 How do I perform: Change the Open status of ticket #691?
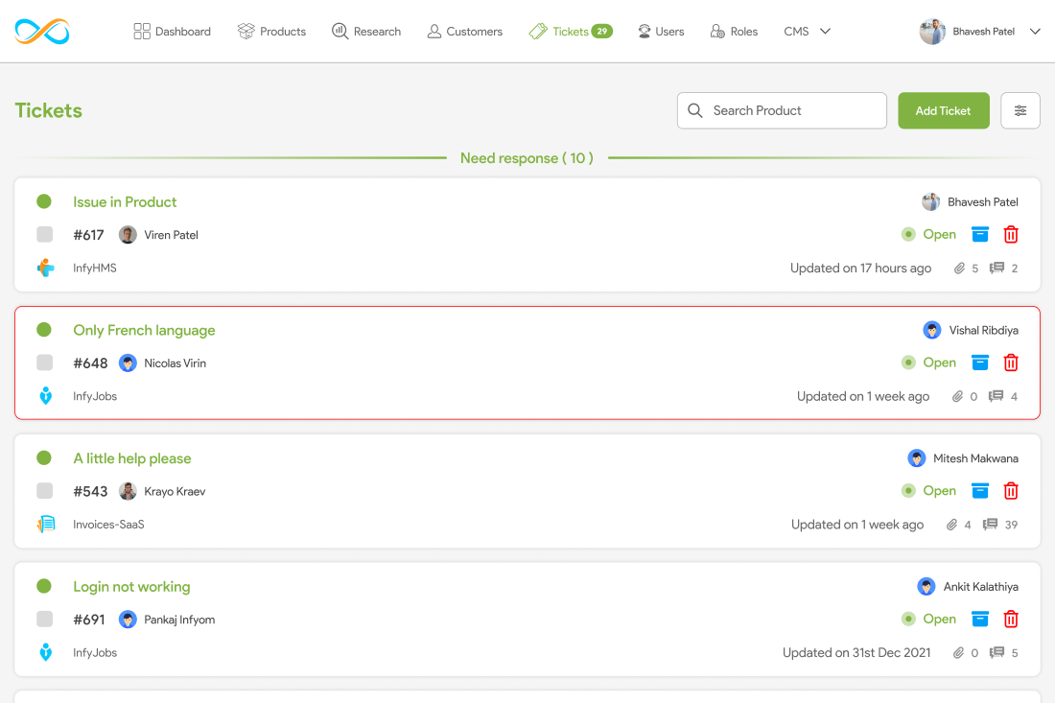pos(928,619)
